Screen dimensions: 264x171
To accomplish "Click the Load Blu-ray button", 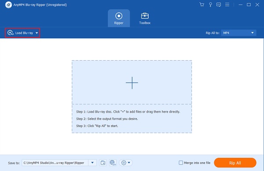I will (22, 33).
